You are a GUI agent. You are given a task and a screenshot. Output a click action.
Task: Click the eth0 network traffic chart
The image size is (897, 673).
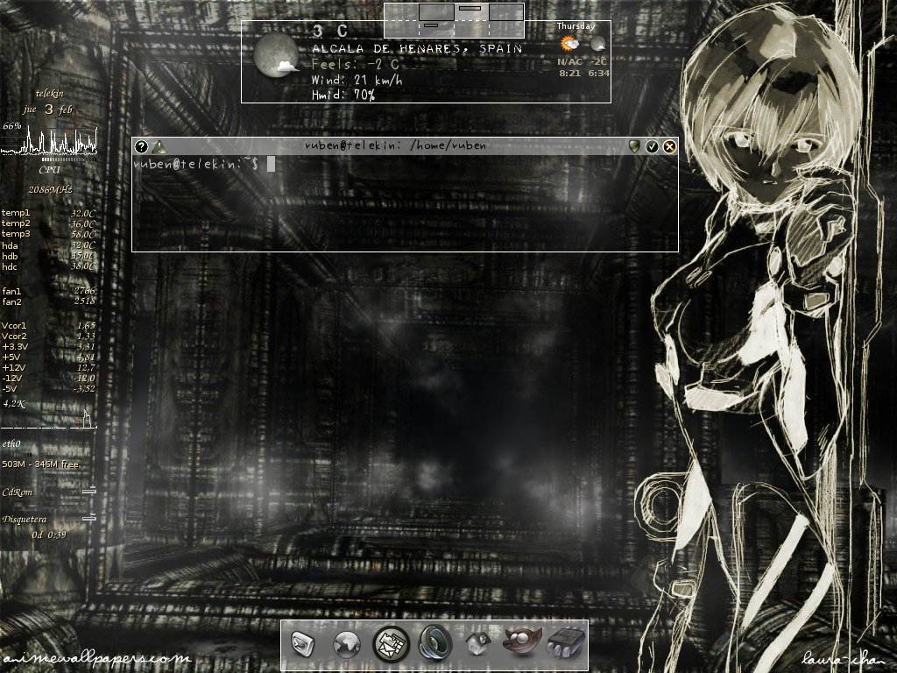(x=49, y=418)
